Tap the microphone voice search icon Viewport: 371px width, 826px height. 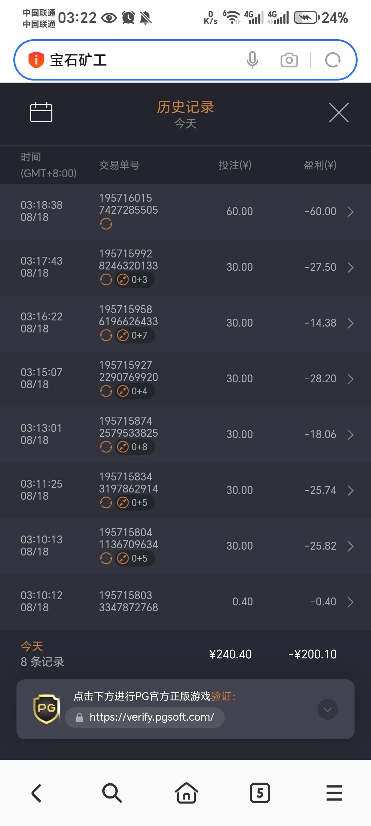pyautogui.click(x=252, y=60)
